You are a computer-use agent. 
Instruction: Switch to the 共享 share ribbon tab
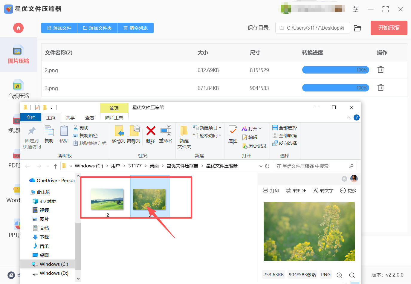tap(70, 118)
